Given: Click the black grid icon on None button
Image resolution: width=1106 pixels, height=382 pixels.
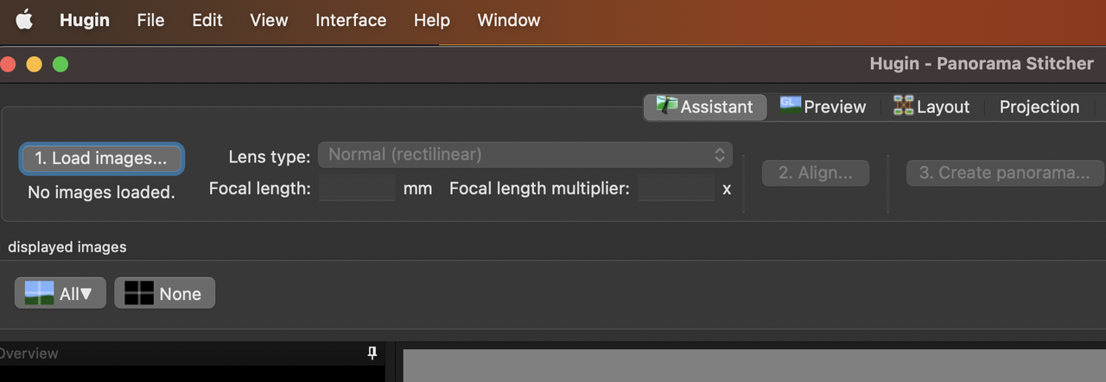Looking at the screenshot, I should coord(138,293).
